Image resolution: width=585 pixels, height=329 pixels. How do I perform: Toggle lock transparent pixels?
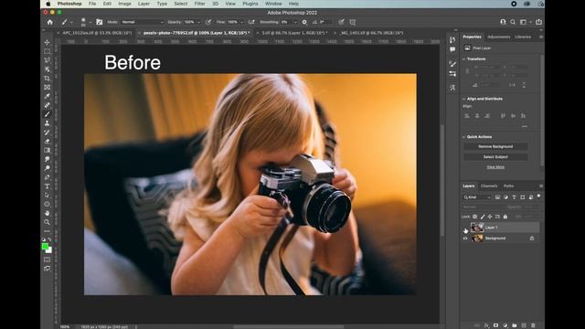point(475,217)
